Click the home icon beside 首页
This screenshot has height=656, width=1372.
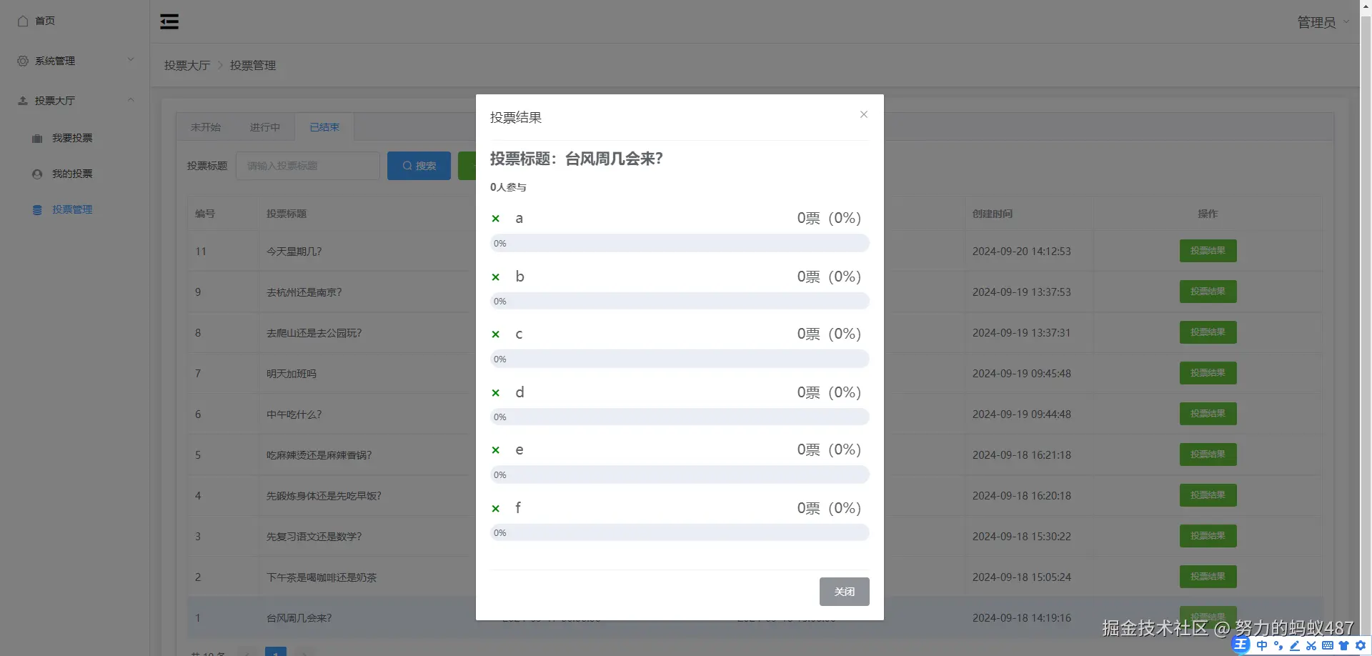click(23, 21)
